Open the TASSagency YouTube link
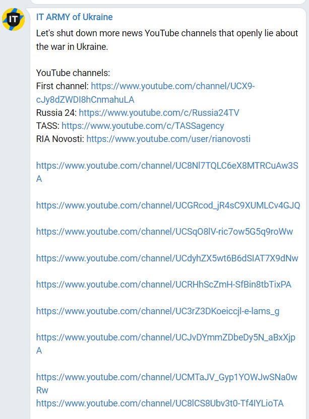This screenshot has width=309, height=419. pos(143,126)
